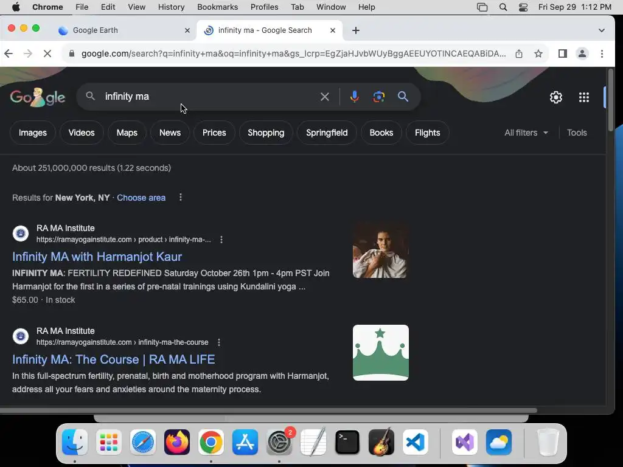This screenshot has height=467, width=623.
Task: Select the Prices filter chip
Action: pyautogui.click(x=214, y=133)
